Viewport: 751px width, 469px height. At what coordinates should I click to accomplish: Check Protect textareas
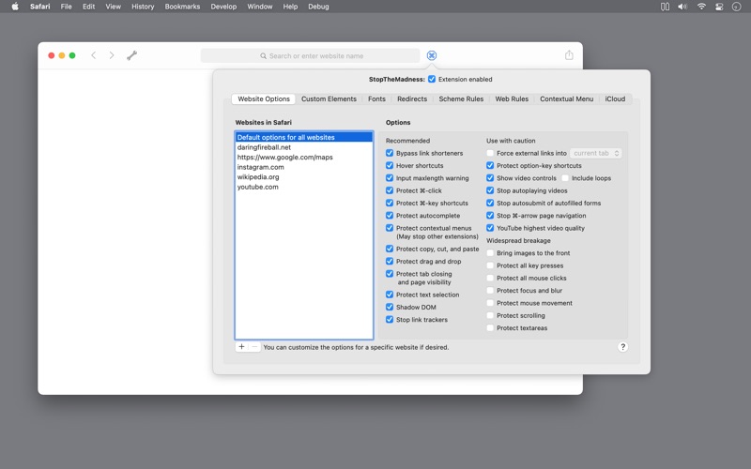pyautogui.click(x=490, y=327)
